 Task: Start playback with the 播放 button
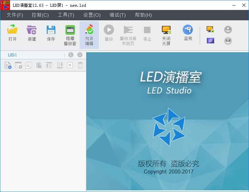109,33
